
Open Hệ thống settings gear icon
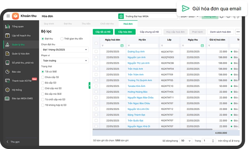pyautogui.click(x=7, y=89)
